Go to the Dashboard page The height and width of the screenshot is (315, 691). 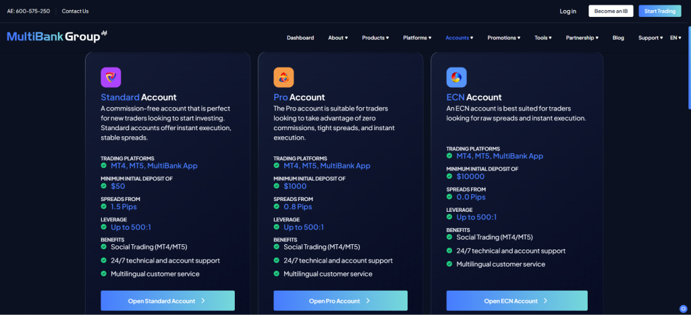click(300, 38)
